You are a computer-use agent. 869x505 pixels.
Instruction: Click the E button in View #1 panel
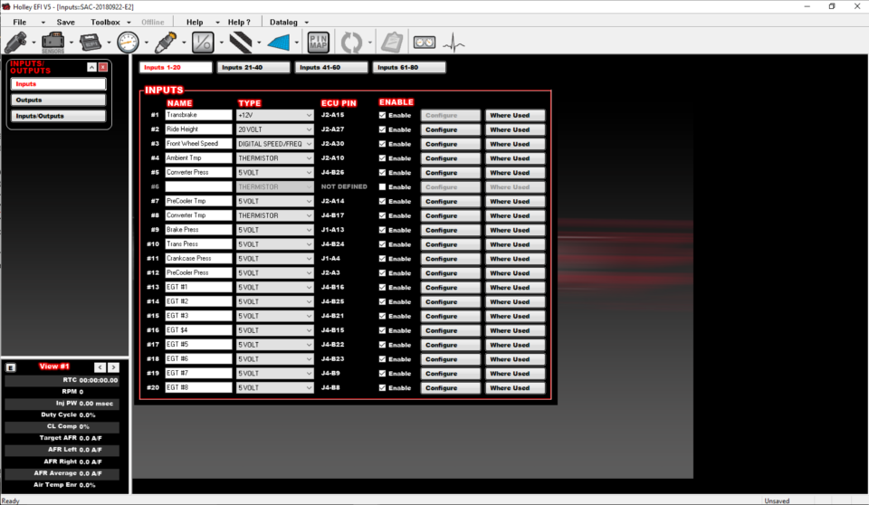11,367
